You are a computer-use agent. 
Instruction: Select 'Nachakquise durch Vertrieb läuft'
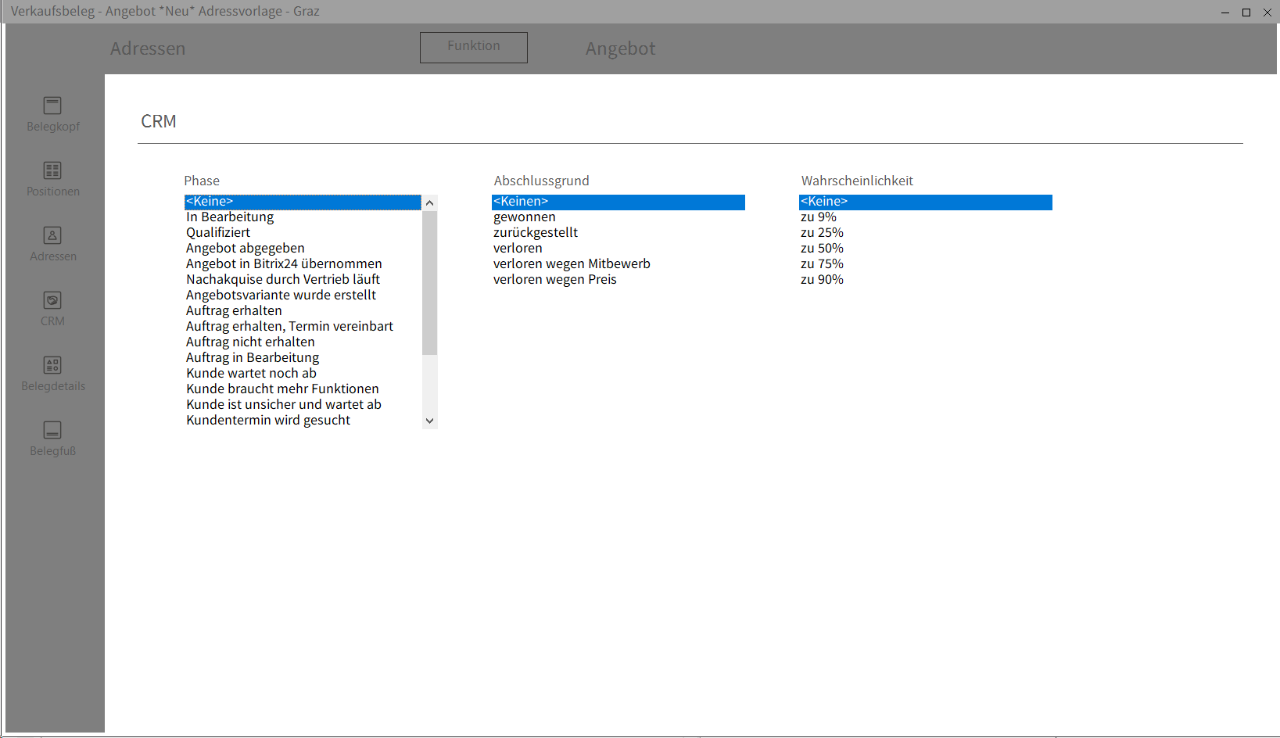pos(303,280)
